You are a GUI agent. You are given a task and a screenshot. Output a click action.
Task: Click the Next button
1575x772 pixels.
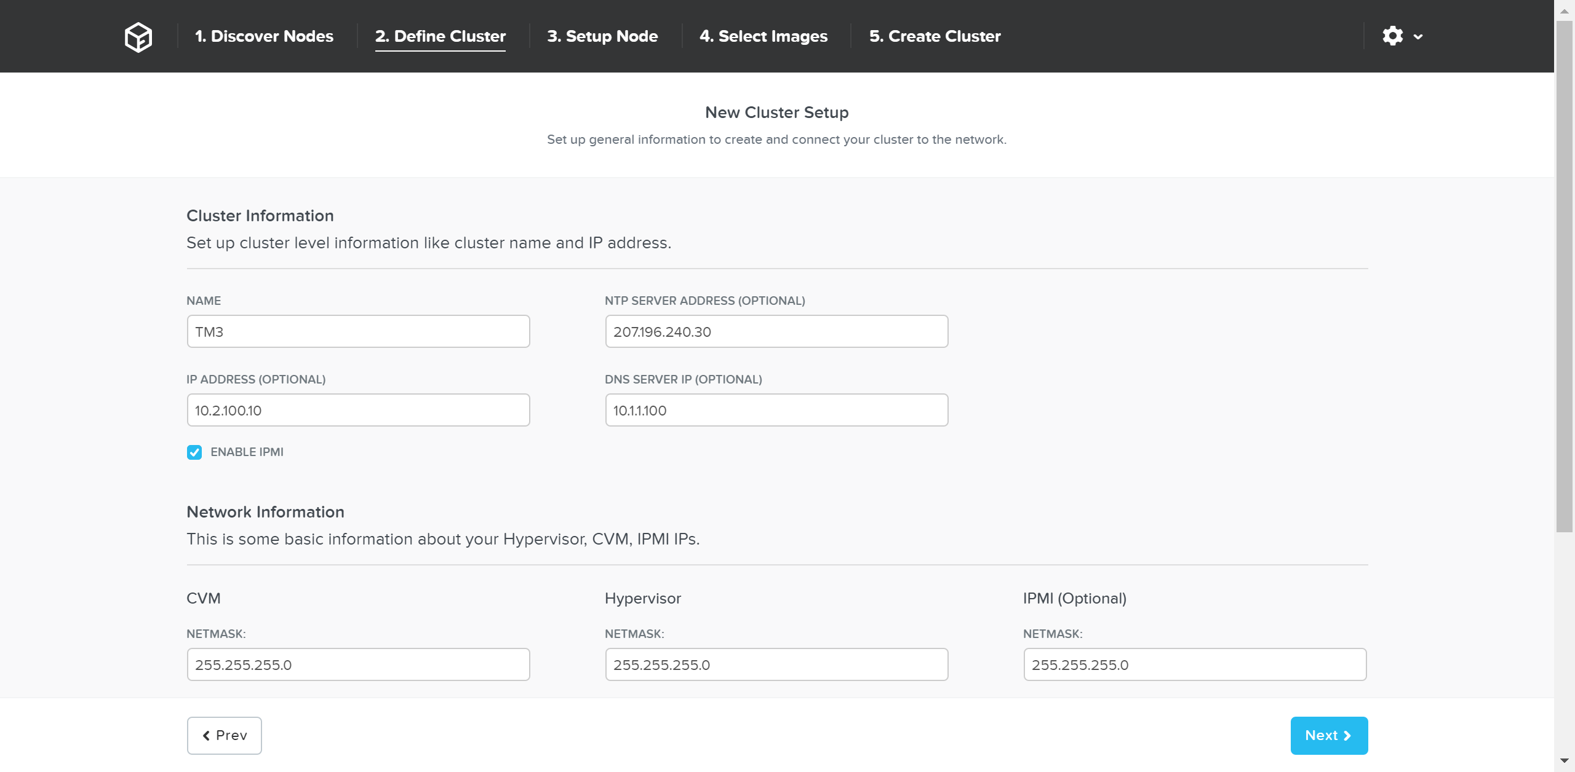(x=1329, y=736)
